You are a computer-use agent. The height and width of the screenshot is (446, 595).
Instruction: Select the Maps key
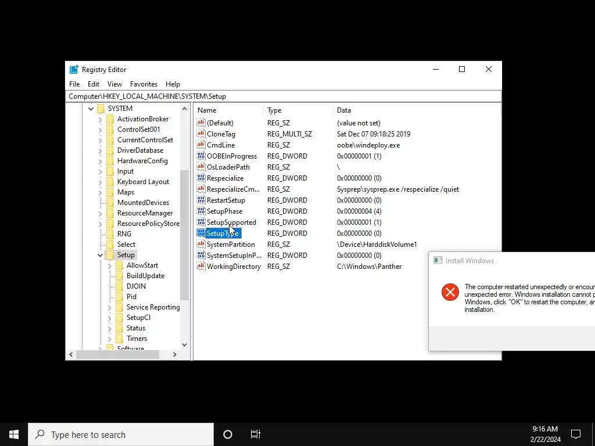coord(126,192)
